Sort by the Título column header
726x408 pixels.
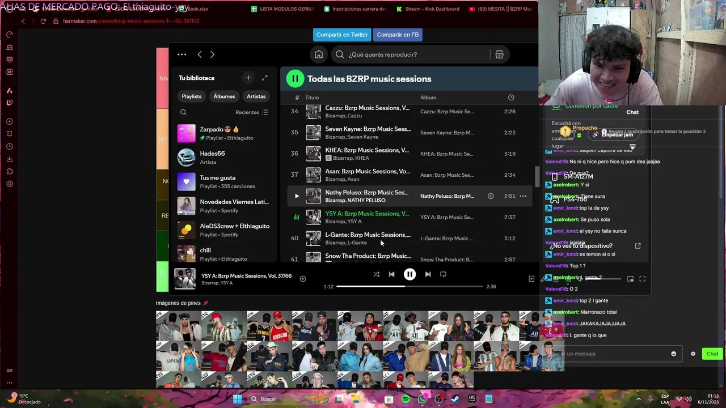pos(312,97)
